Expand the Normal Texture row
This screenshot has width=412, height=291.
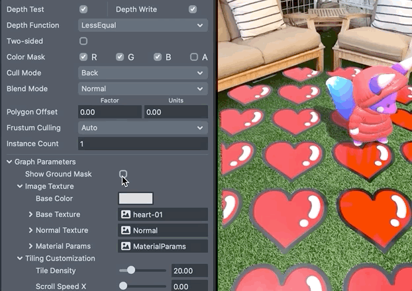[x=30, y=230]
